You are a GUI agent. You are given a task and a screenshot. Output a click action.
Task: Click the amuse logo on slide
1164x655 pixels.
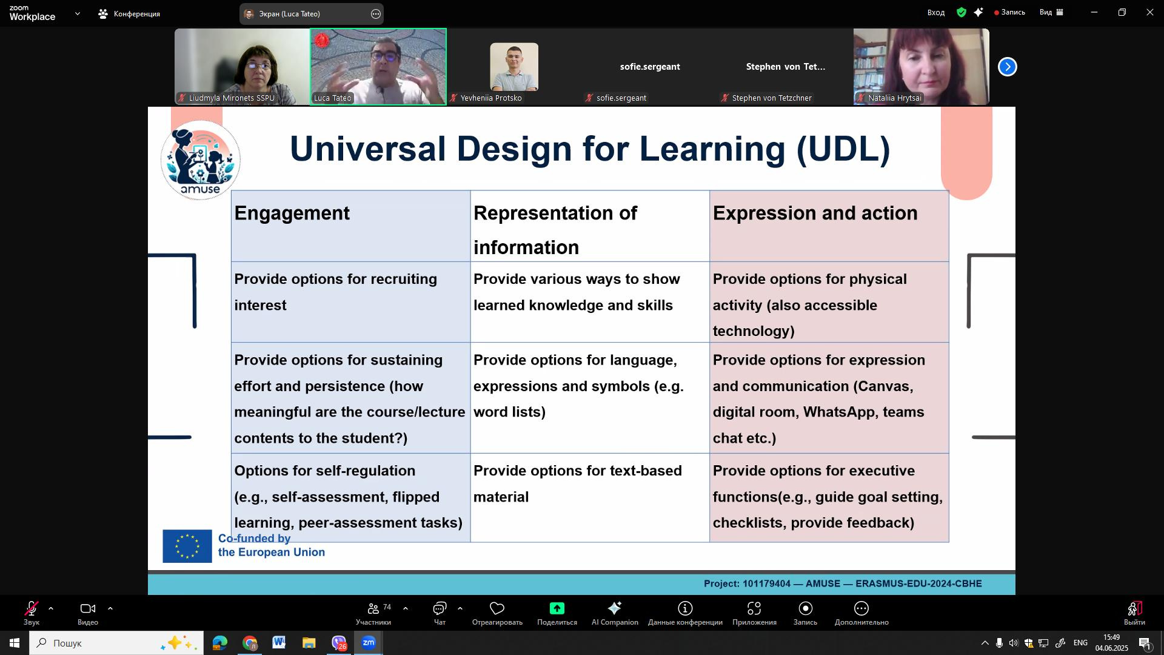201,160
